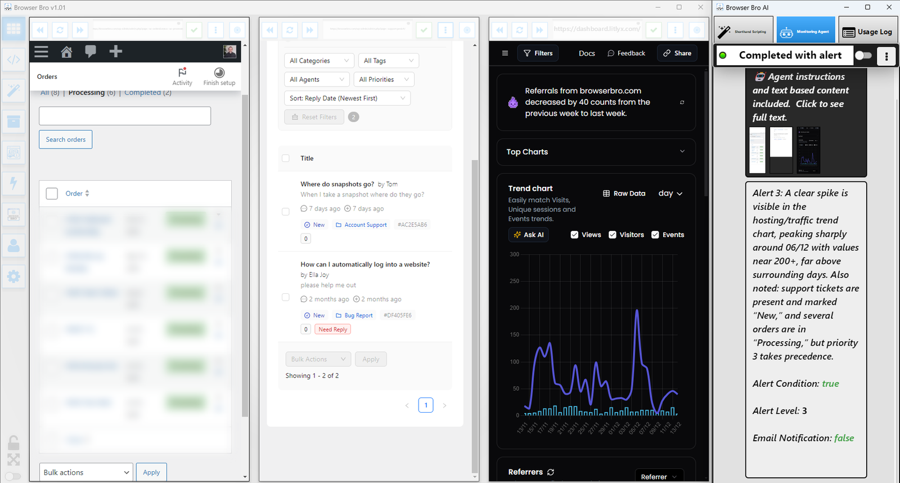This screenshot has width=900, height=483.
Task: Open the All Categories dropdown
Action: pos(319,61)
